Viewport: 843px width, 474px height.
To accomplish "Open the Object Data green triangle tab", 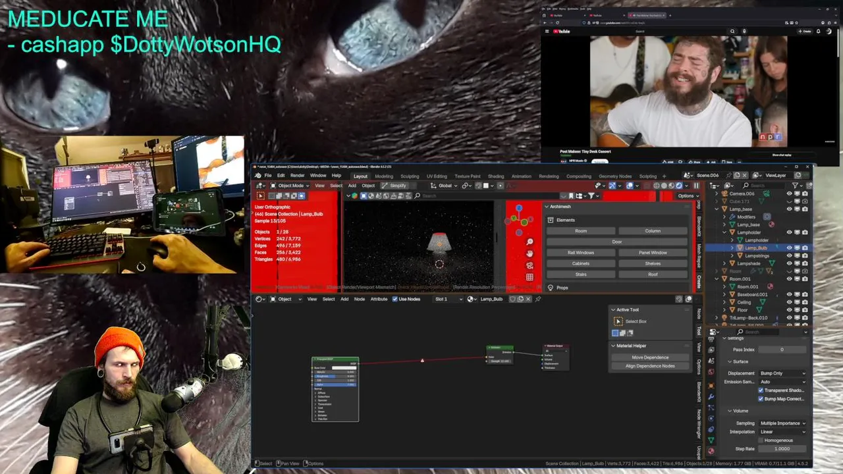I will coord(711,440).
